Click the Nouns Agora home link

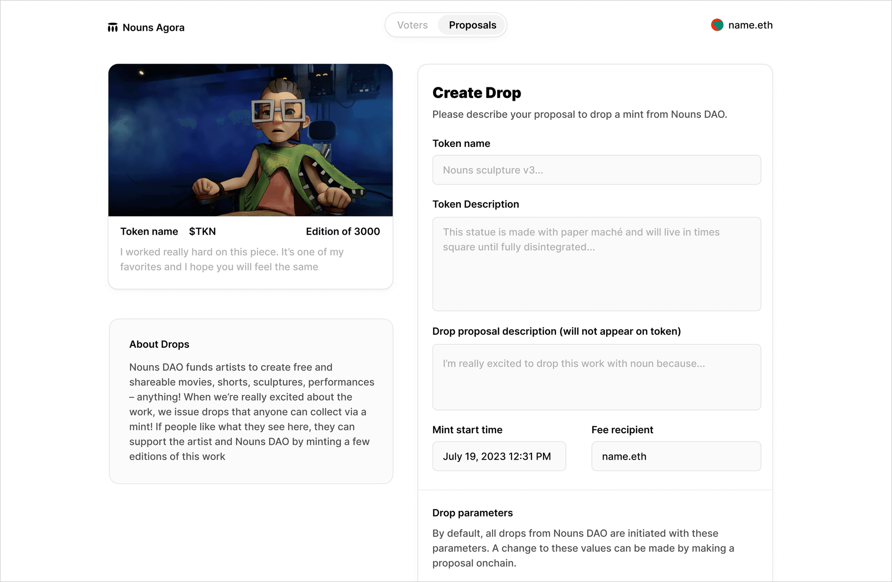pyautogui.click(x=153, y=28)
